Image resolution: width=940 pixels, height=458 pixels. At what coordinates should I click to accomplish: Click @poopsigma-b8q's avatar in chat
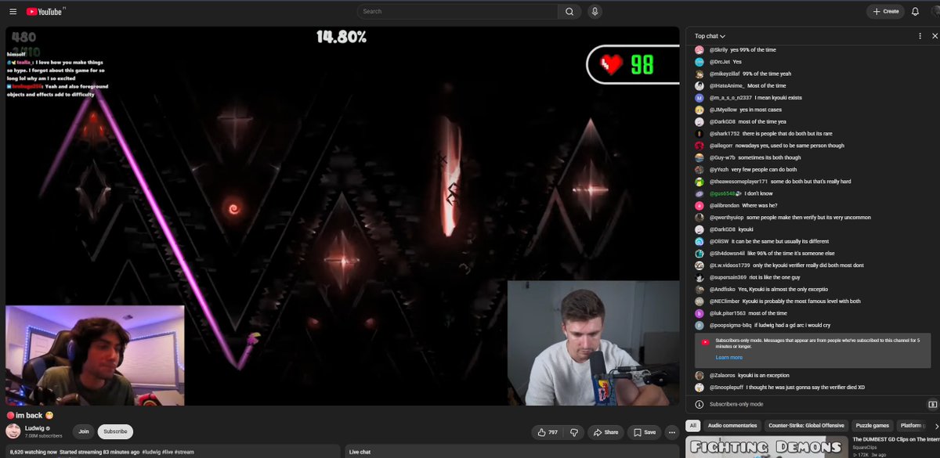click(700, 325)
